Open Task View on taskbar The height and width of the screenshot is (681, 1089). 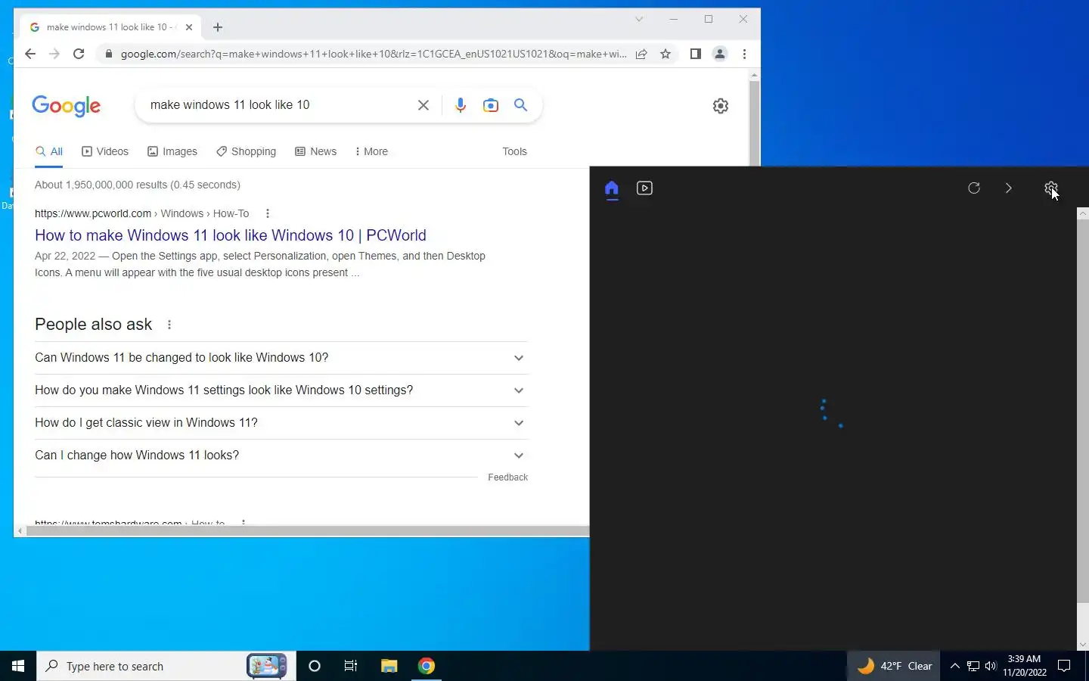tap(351, 666)
